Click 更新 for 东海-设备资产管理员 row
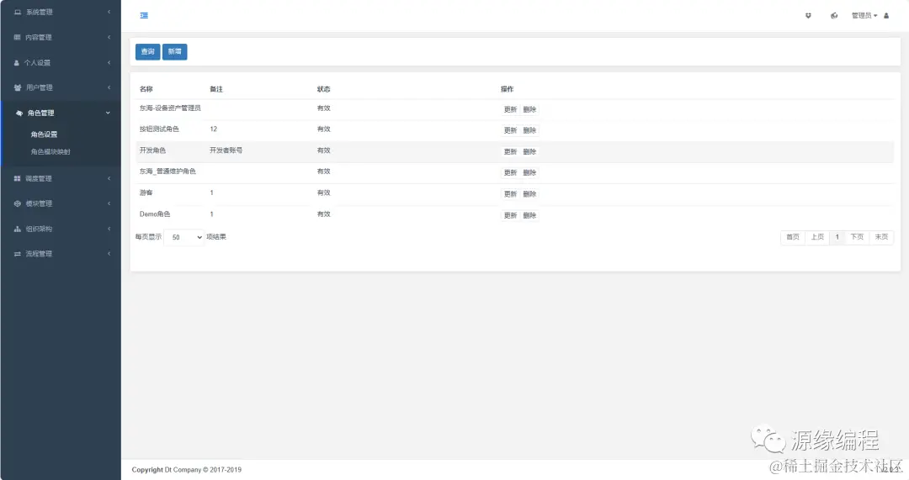 point(510,109)
